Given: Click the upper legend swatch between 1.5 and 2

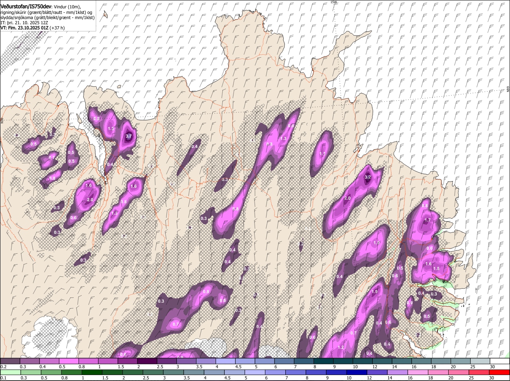Looking at the screenshot, I should coord(127,361).
